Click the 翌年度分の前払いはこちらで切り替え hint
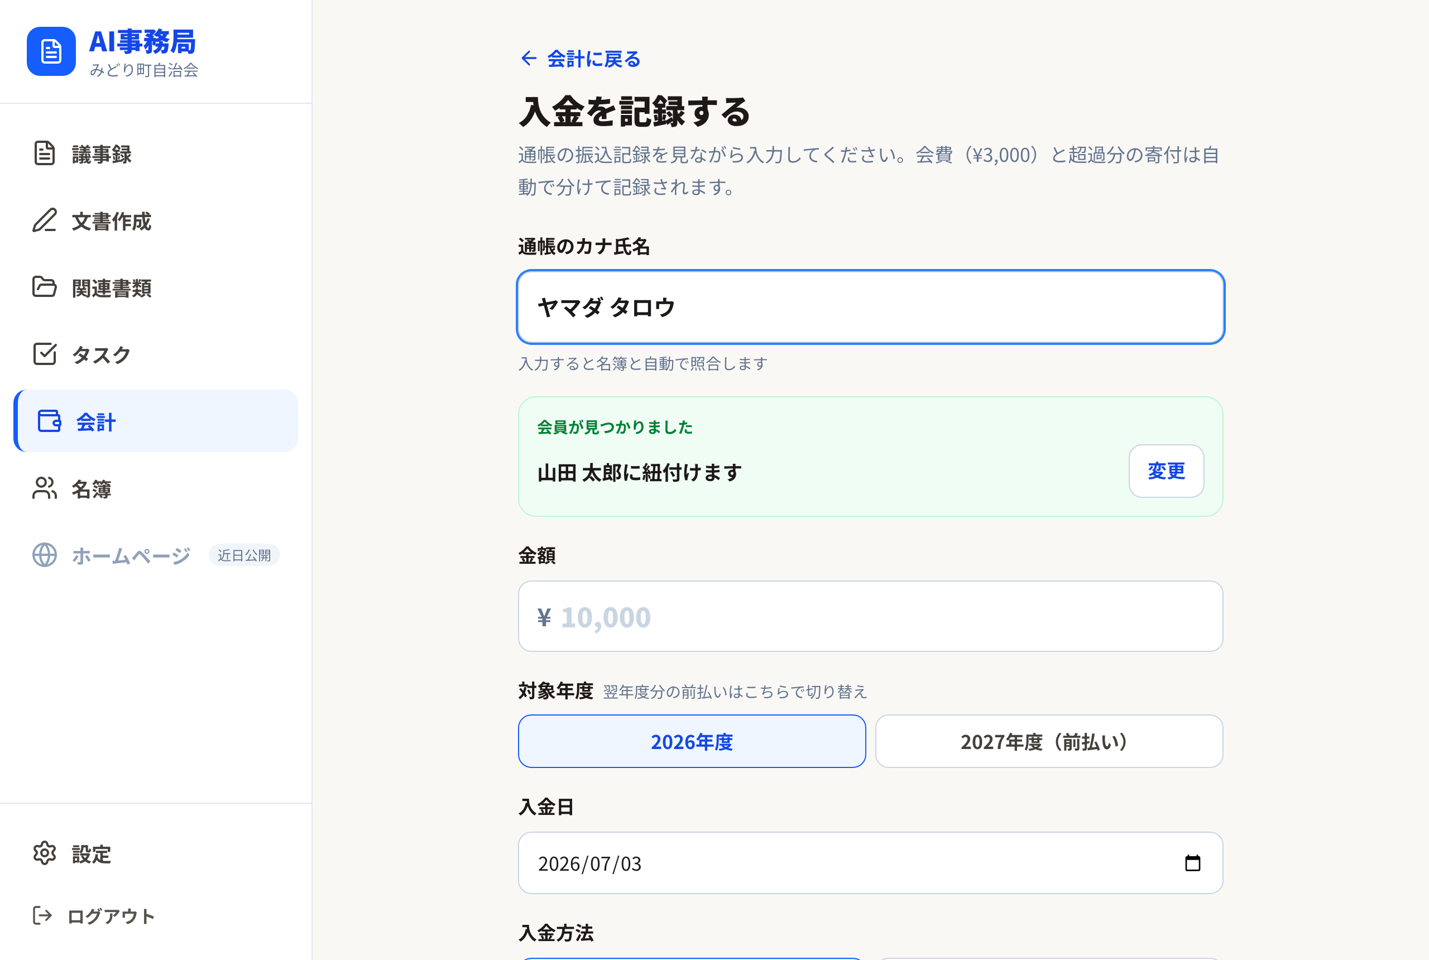Image resolution: width=1429 pixels, height=960 pixels. [735, 692]
